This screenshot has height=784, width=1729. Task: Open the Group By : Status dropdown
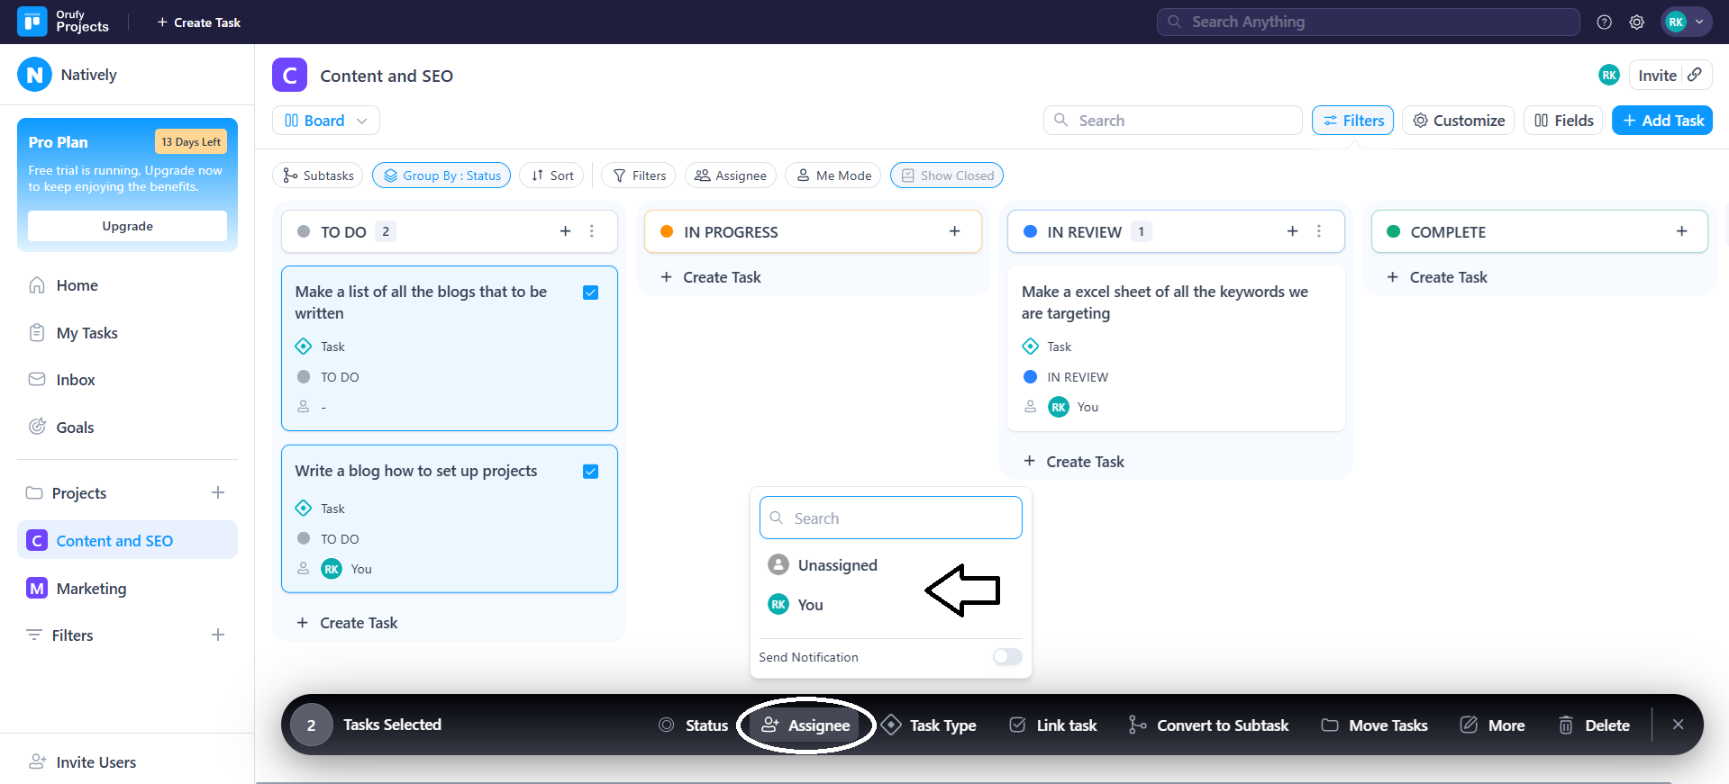pos(441,176)
